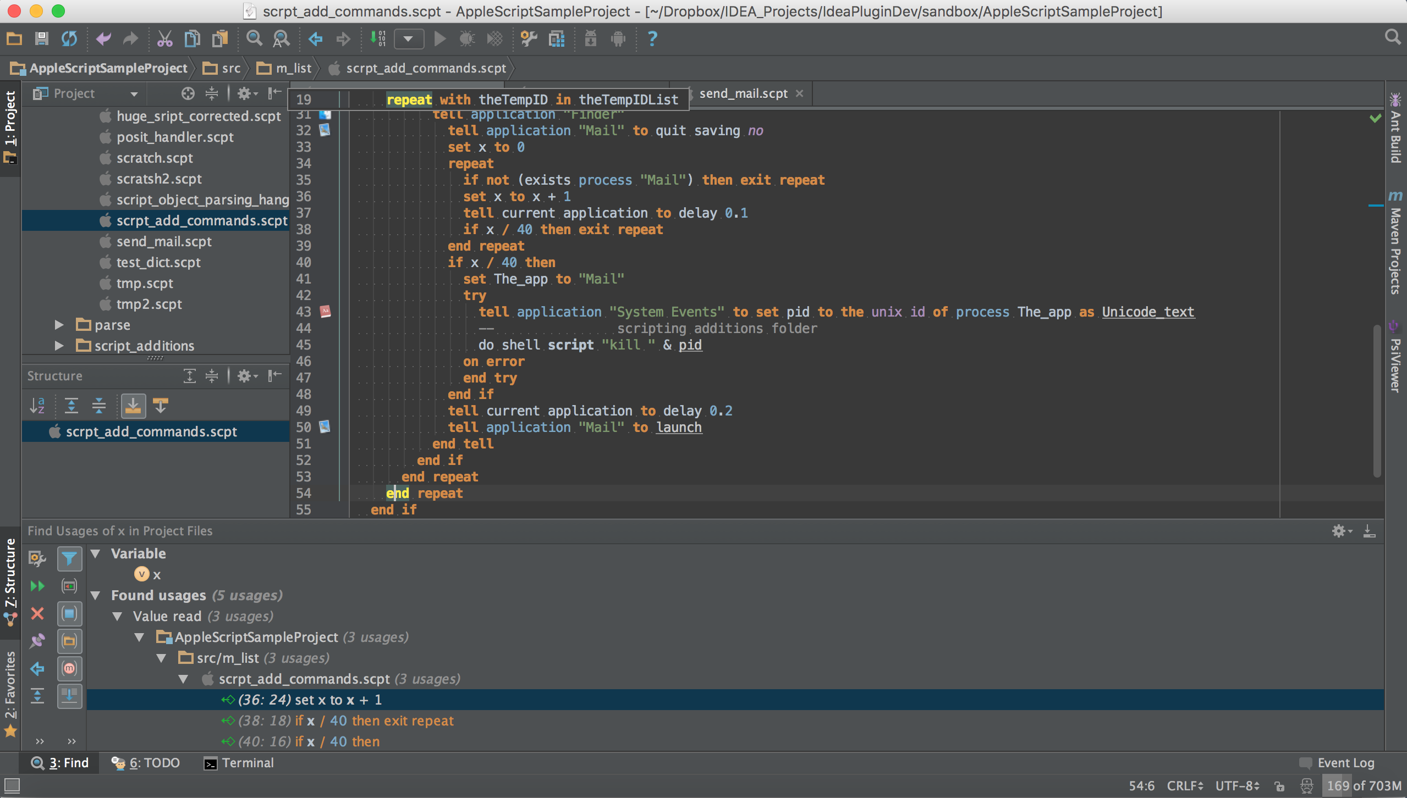Toggle group by module in find panel
This screenshot has height=798, width=1407.
tap(69, 613)
